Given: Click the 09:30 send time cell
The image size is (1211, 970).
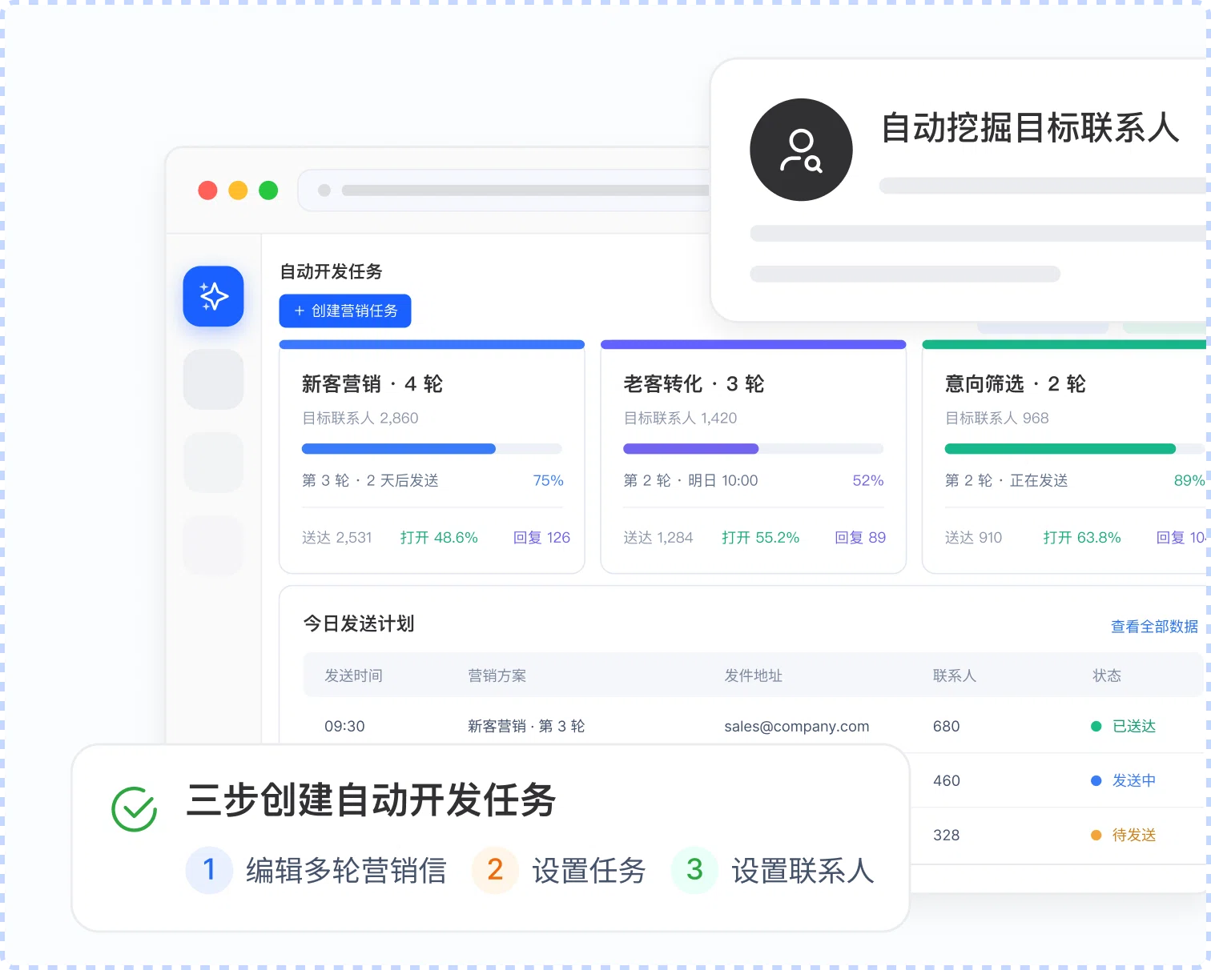Looking at the screenshot, I should click(x=344, y=727).
